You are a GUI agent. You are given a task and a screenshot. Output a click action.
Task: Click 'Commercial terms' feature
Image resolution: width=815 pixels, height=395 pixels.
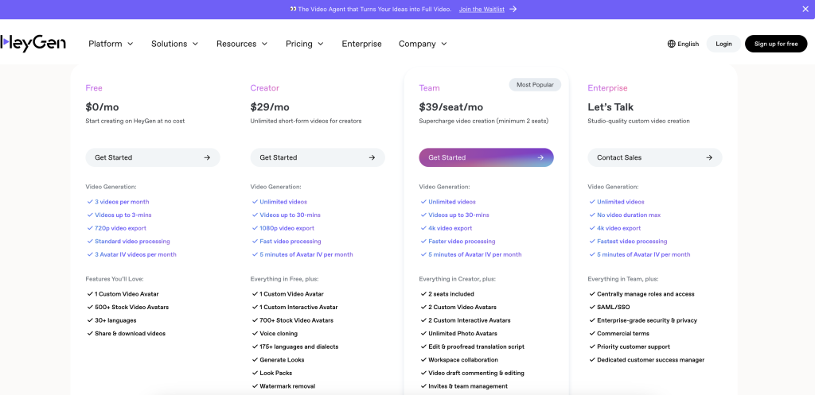click(622, 334)
